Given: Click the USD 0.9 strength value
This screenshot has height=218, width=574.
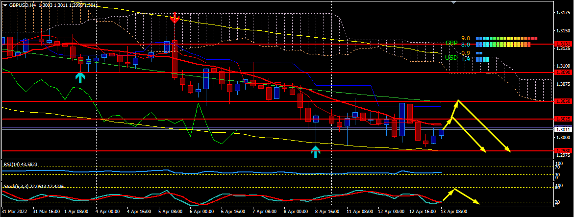Looking at the screenshot, I should click(465, 53).
